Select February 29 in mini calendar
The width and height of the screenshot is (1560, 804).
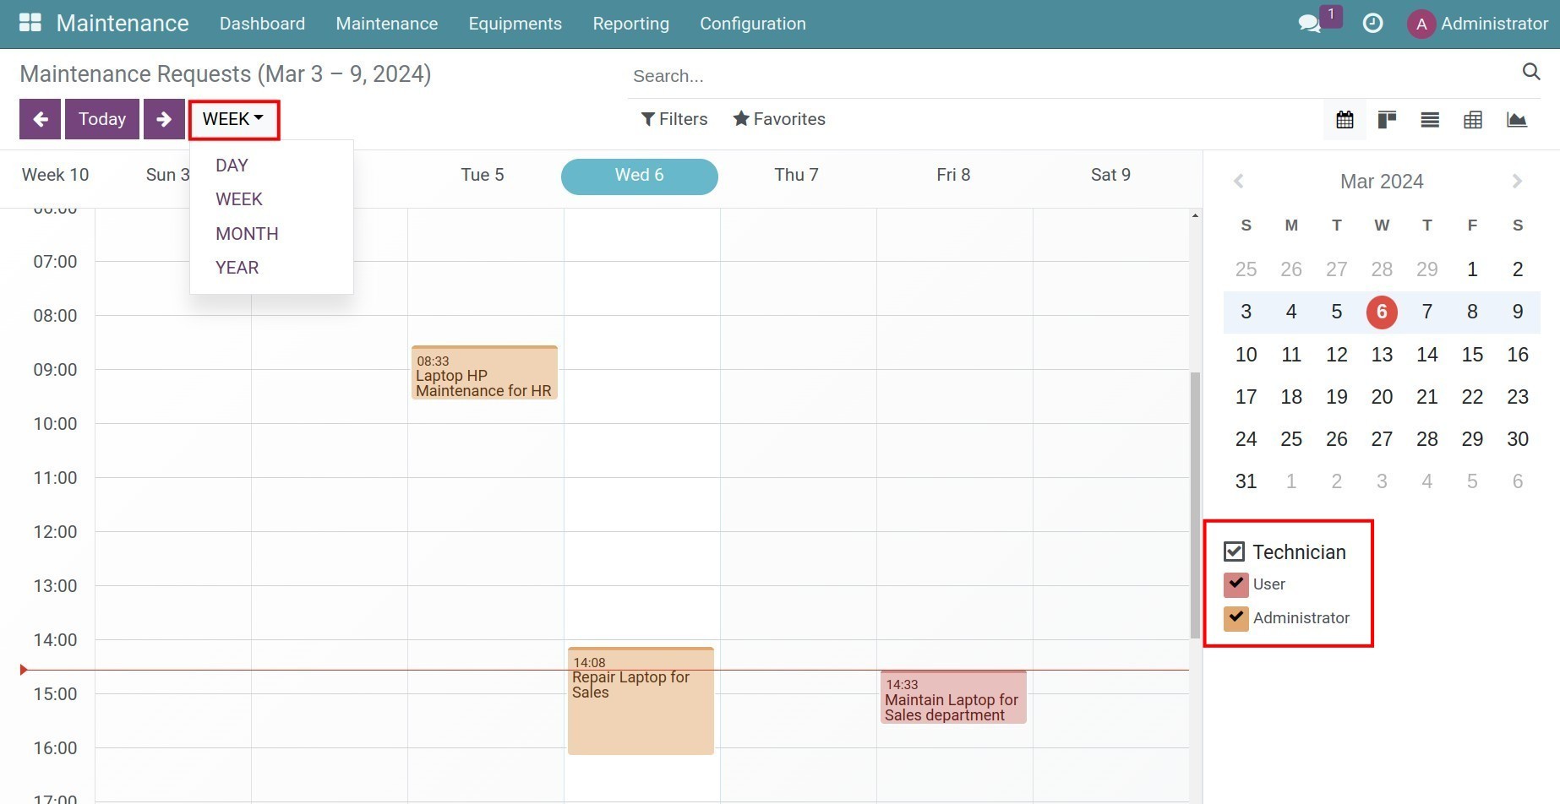1426,269
